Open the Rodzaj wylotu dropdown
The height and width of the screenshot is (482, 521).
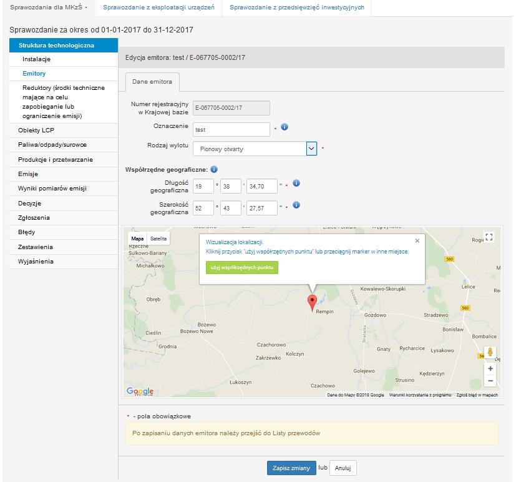(x=311, y=149)
